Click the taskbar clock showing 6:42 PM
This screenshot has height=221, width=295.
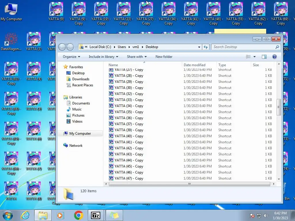(280, 215)
